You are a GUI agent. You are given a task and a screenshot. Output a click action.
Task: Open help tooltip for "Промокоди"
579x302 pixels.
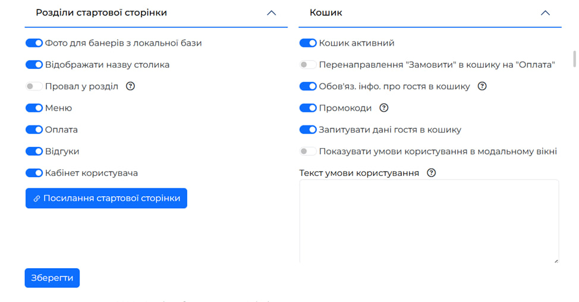point(384,108)
